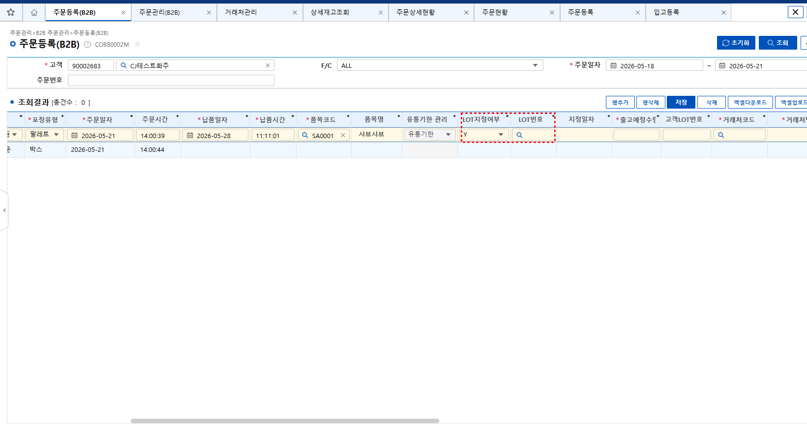Image resolution: width=807 pixels, height=429 pixels.
Task: Open calendar icon in 납품일자 cell 2026-05-28
Action: coord(190,135)
